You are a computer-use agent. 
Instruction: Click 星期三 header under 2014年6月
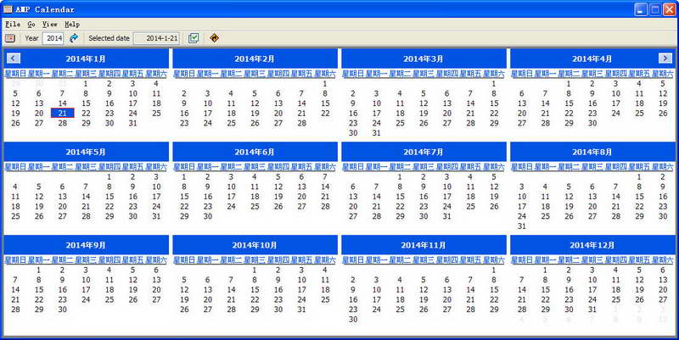(255, 167)
